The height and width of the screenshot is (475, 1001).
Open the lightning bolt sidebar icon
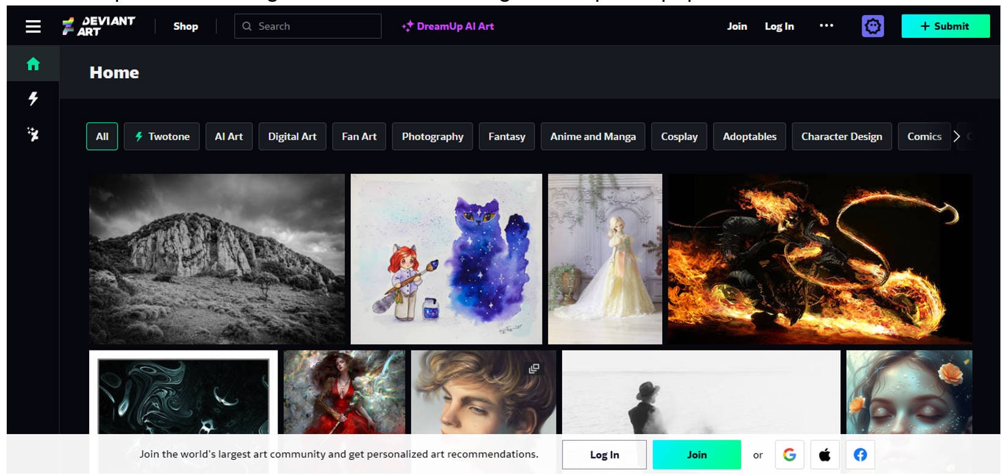(33, 98)
